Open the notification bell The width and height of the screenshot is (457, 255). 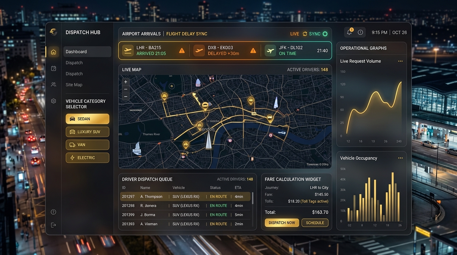[349, 32]
